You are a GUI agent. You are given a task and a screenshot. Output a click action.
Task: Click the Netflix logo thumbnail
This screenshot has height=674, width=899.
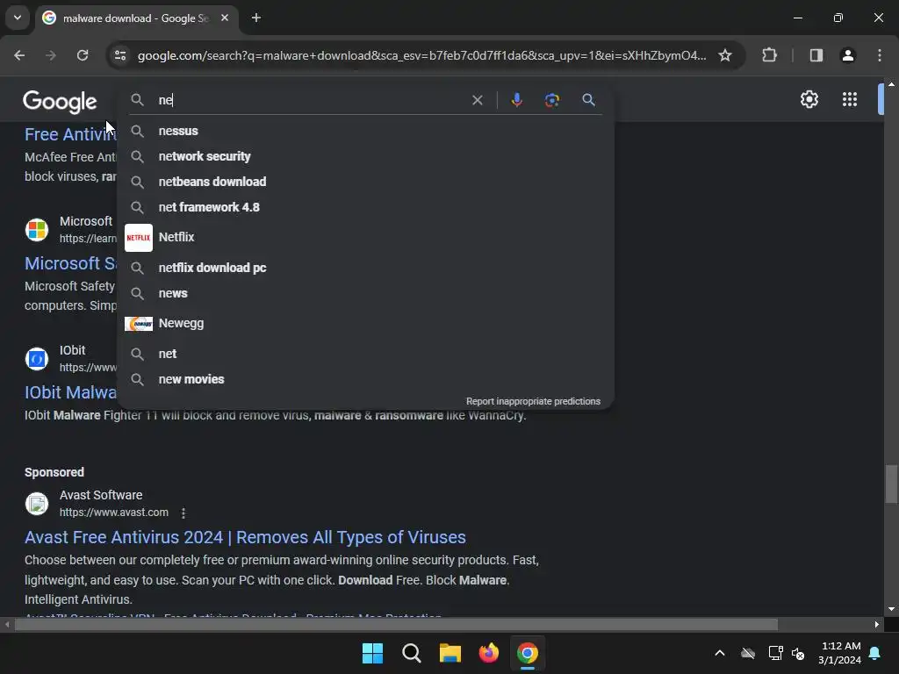coord(139,237)
